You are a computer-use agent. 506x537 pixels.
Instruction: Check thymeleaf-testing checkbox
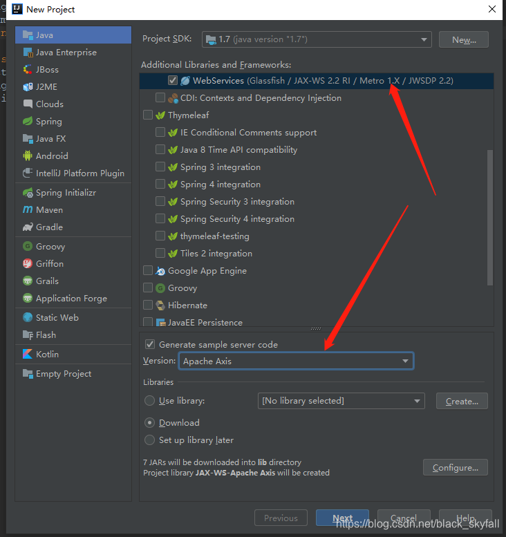[160, 236]
